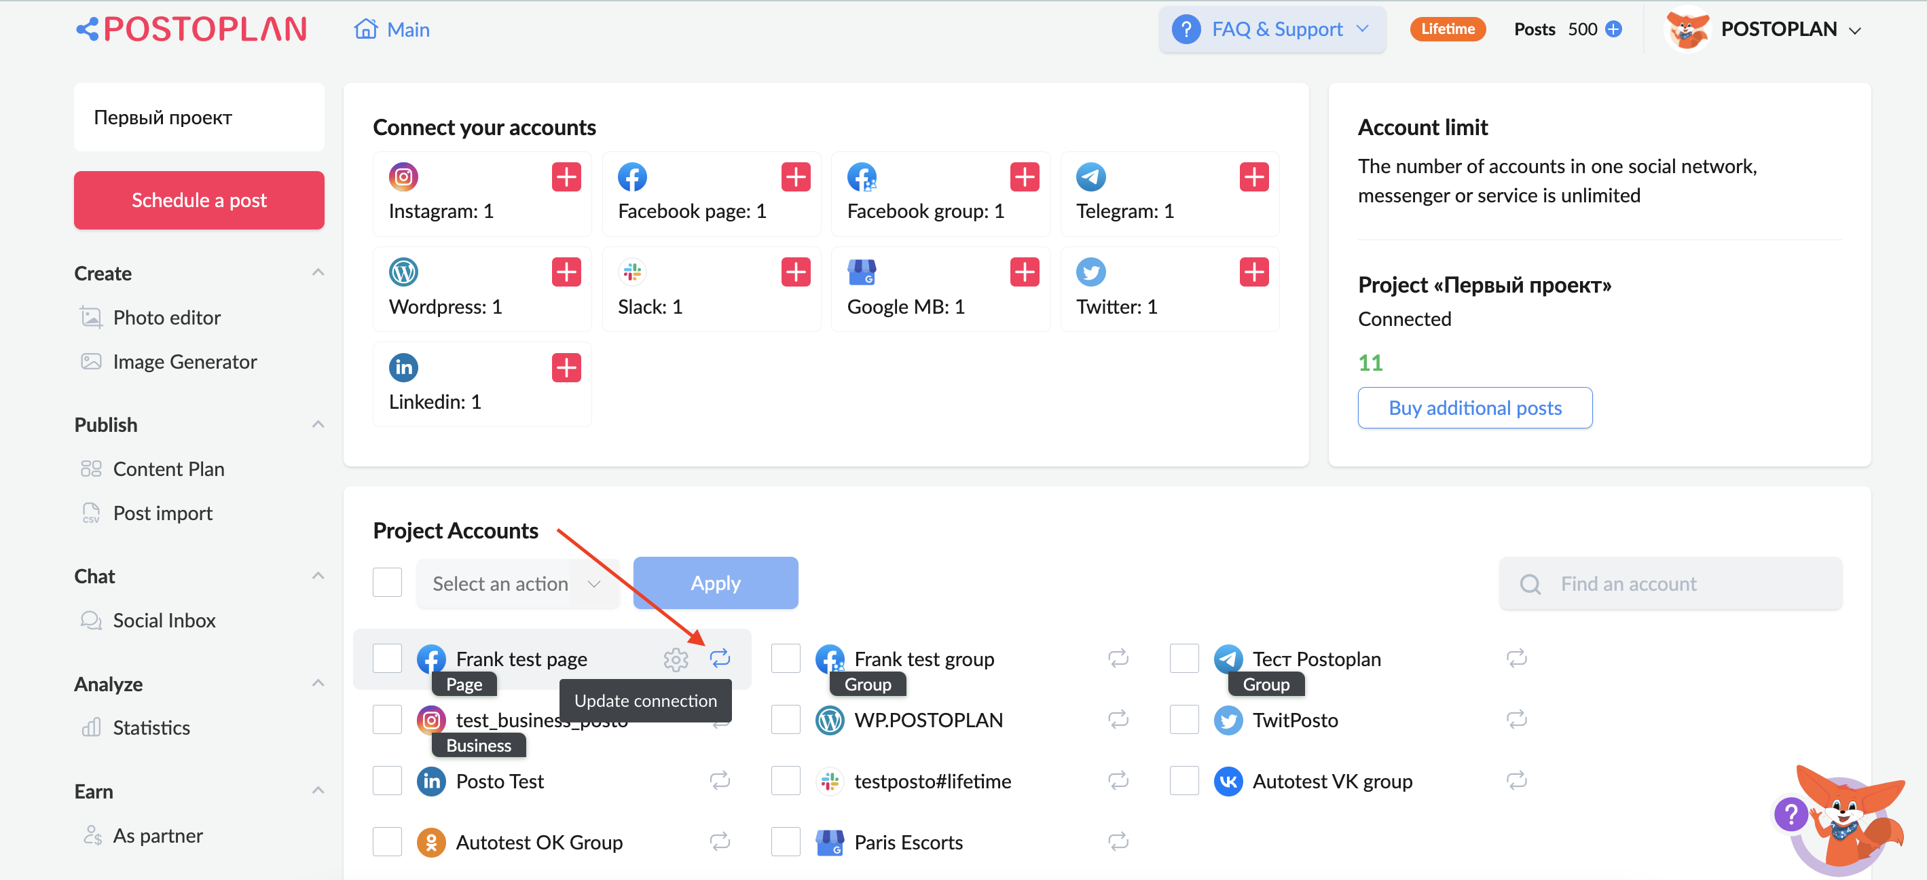Click the Lifetime plan badge

point(1447,29)
